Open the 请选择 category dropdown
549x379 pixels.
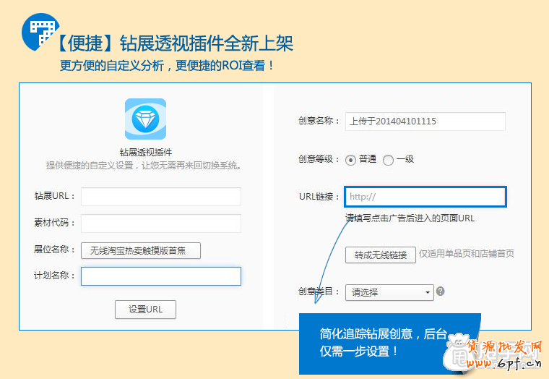[389, 292]
